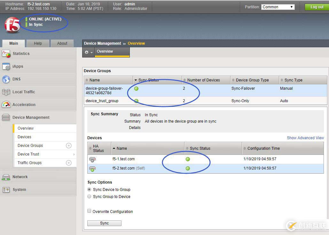Click the Acceleration gauge icon
The image size is (329, 235).
6,105
